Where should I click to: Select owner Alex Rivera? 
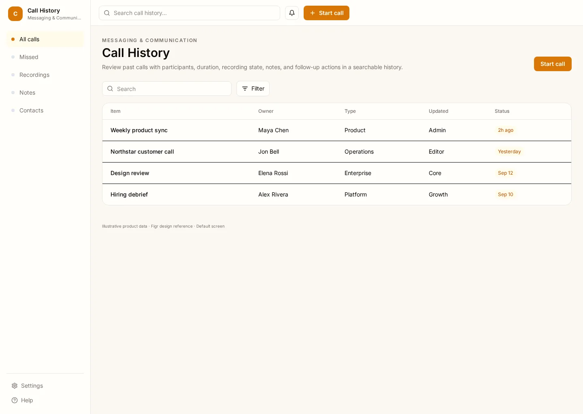[273, 194]
